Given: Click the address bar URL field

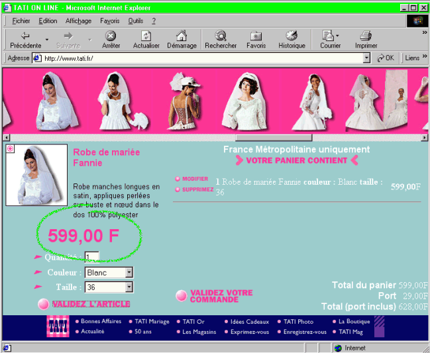Looking at the screenshot, I should (201, 58).
